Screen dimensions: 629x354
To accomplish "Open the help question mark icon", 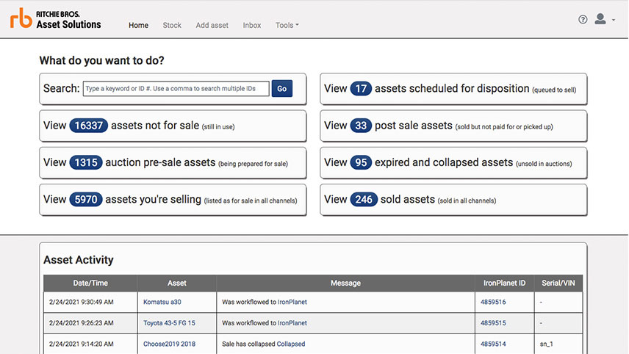I will [x=583, y=19].
